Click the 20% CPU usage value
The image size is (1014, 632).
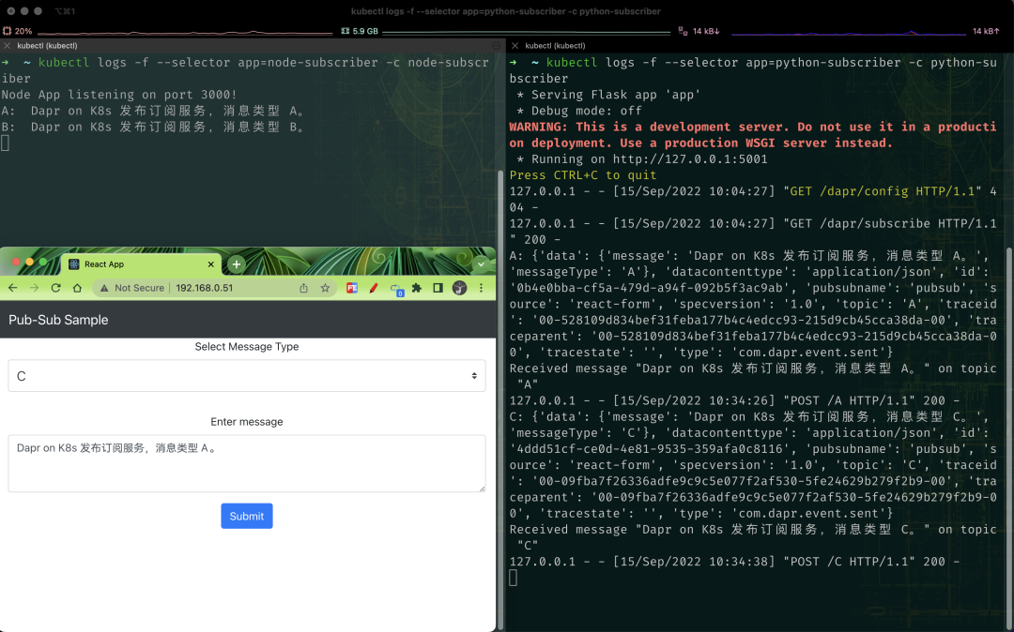pos(23,31)
